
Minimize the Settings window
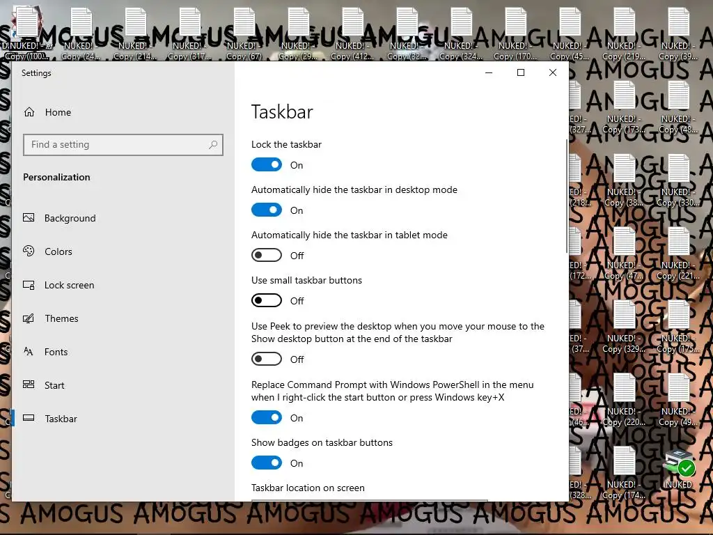pos(489,72)
